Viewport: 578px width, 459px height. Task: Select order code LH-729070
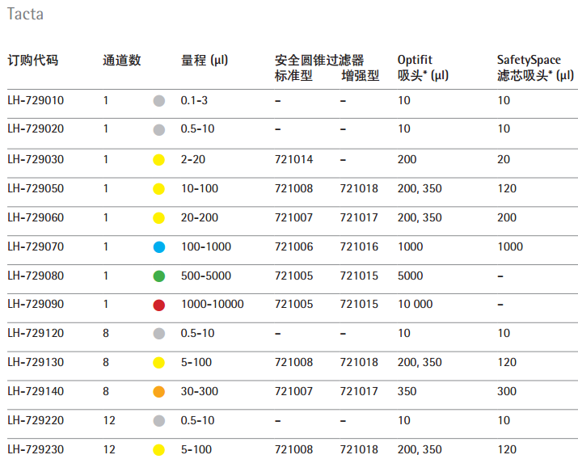point(36,246)
